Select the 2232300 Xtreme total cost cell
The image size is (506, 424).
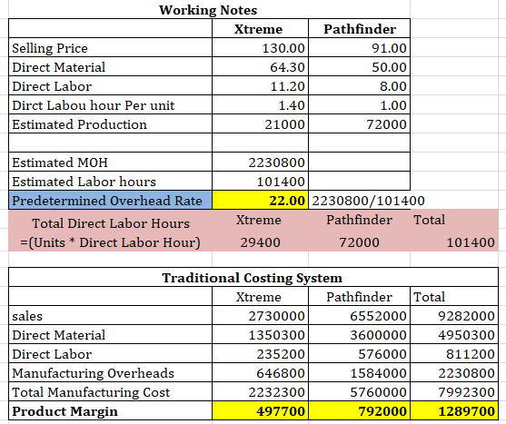click(x=260, y=391)
